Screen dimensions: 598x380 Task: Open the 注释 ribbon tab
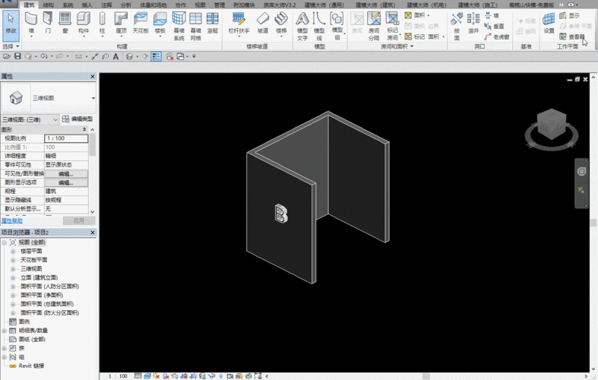[106, 5]
